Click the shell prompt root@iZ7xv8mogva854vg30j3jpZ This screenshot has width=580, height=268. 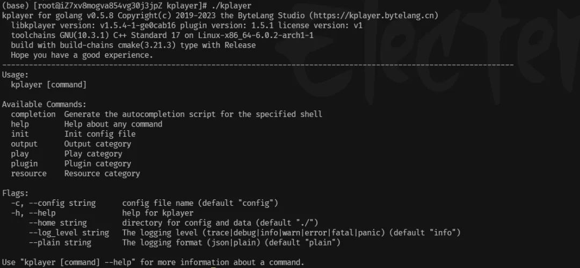(100, 6)
